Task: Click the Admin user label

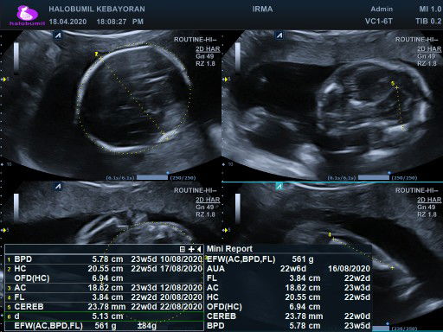Action: point(382,10)
